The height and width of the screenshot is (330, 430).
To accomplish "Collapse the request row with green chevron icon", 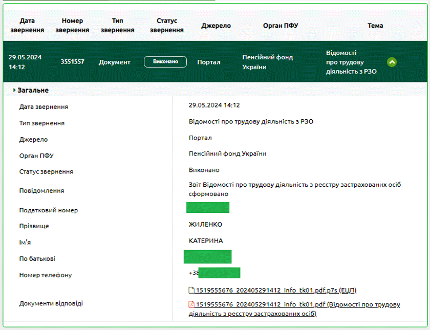I will click(392, 62).
